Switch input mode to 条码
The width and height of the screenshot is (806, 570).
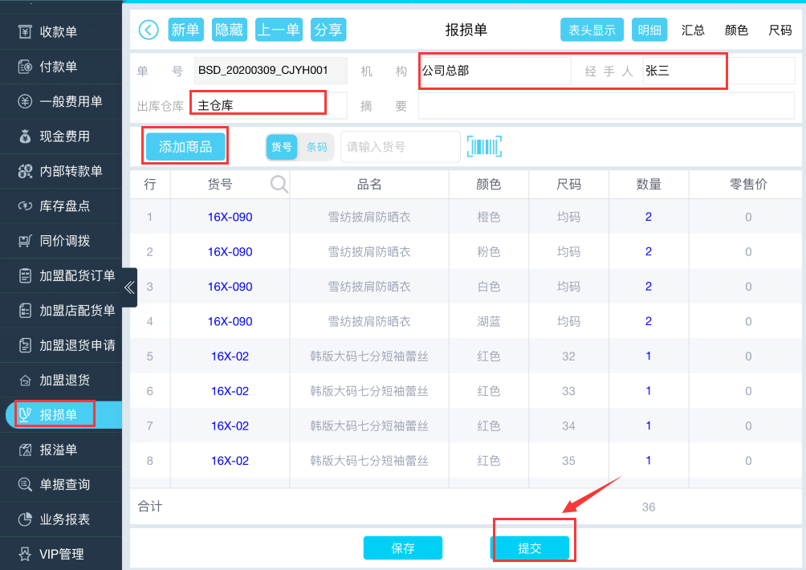tap(316, 147)
